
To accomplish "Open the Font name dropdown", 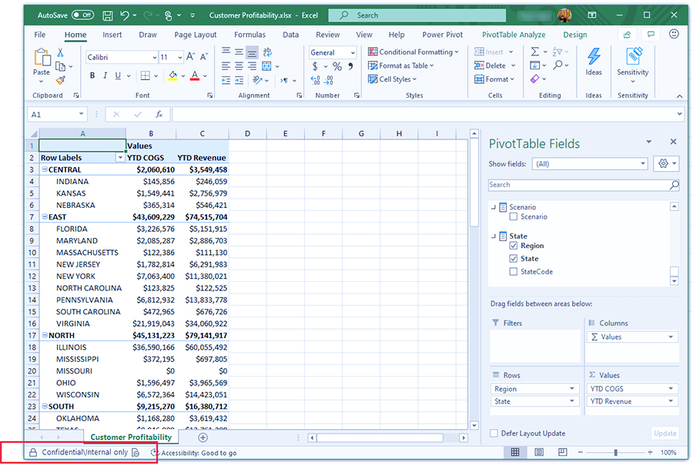I will (x=155, y=58).
